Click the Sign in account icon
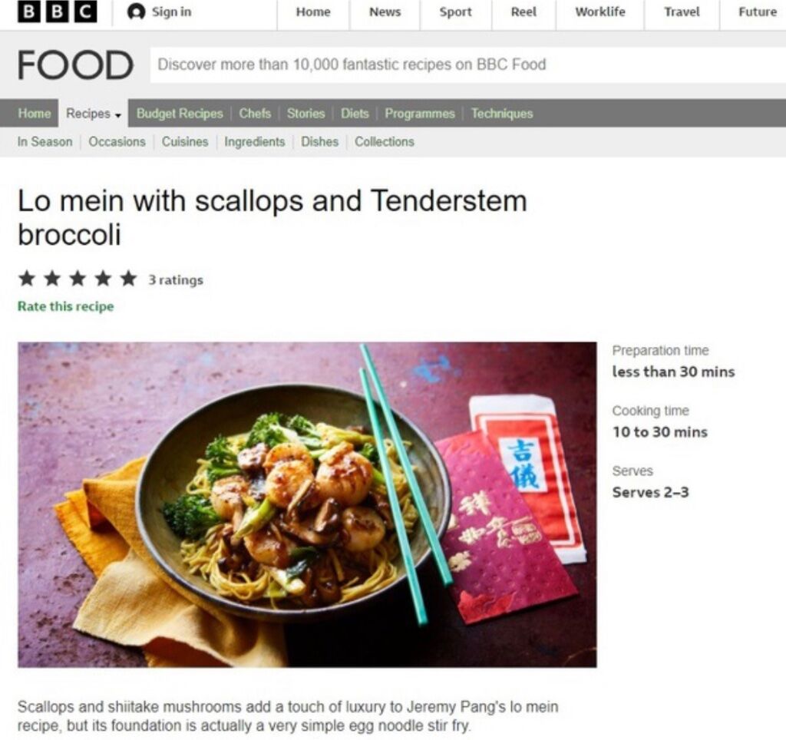This screenshot has width=786, height=740. coord(136,12)
